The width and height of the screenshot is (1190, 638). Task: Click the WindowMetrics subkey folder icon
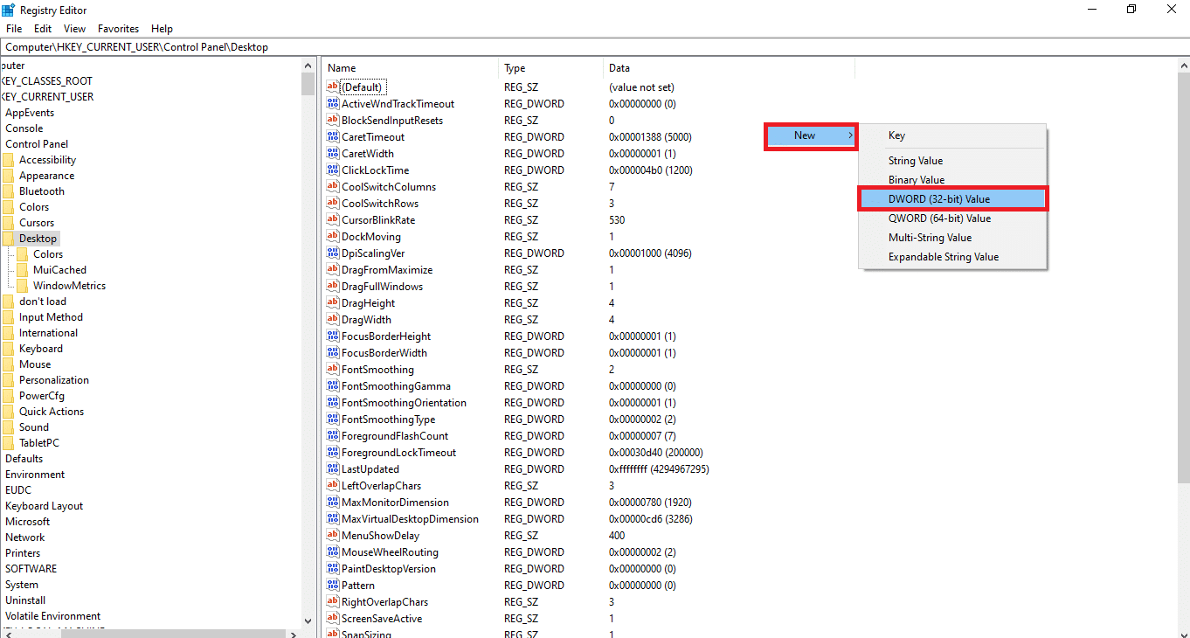(23, 286)
